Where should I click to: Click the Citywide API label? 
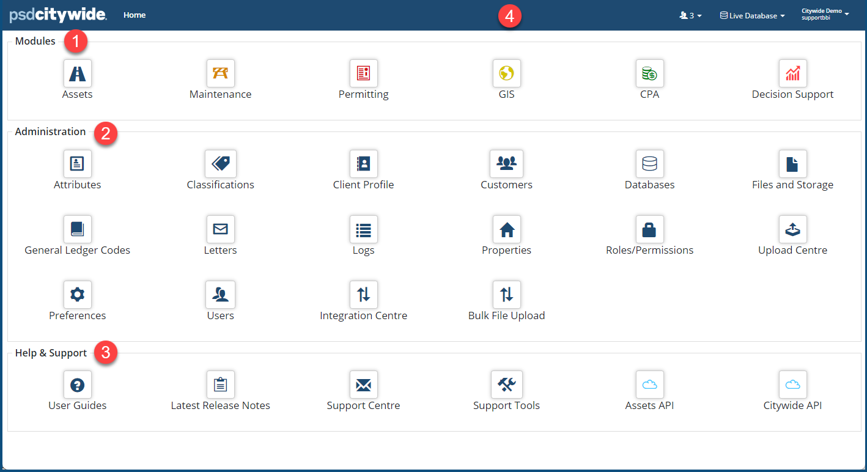click(793, 405)
